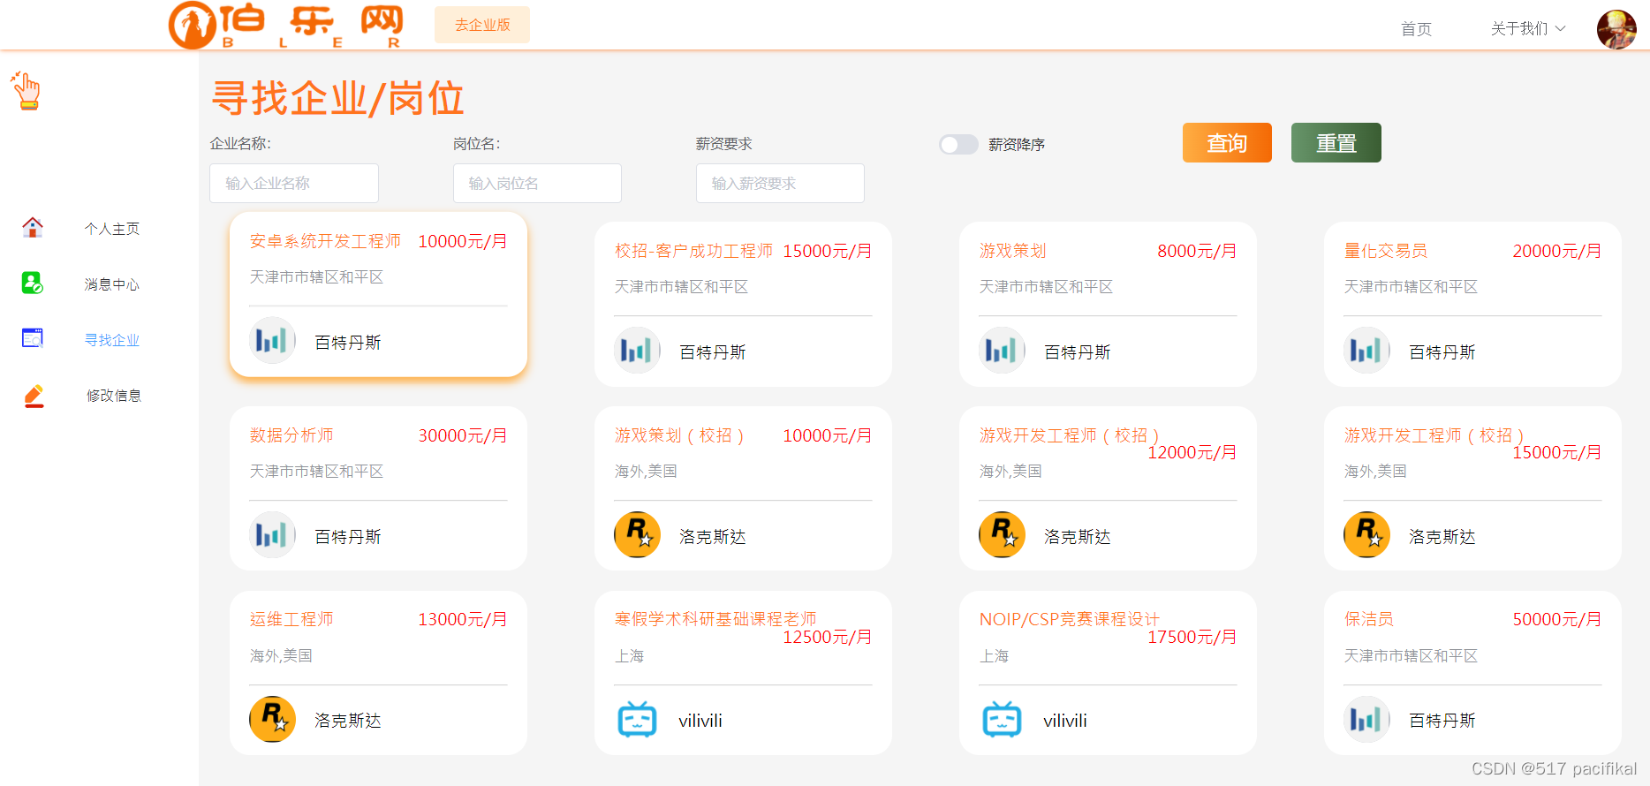The height and width of the screenshot is (786, 1650).
Task: Click 洛克斯达 logo on 12000元 游戏开发工程师 card
Action: point(1002,535)
